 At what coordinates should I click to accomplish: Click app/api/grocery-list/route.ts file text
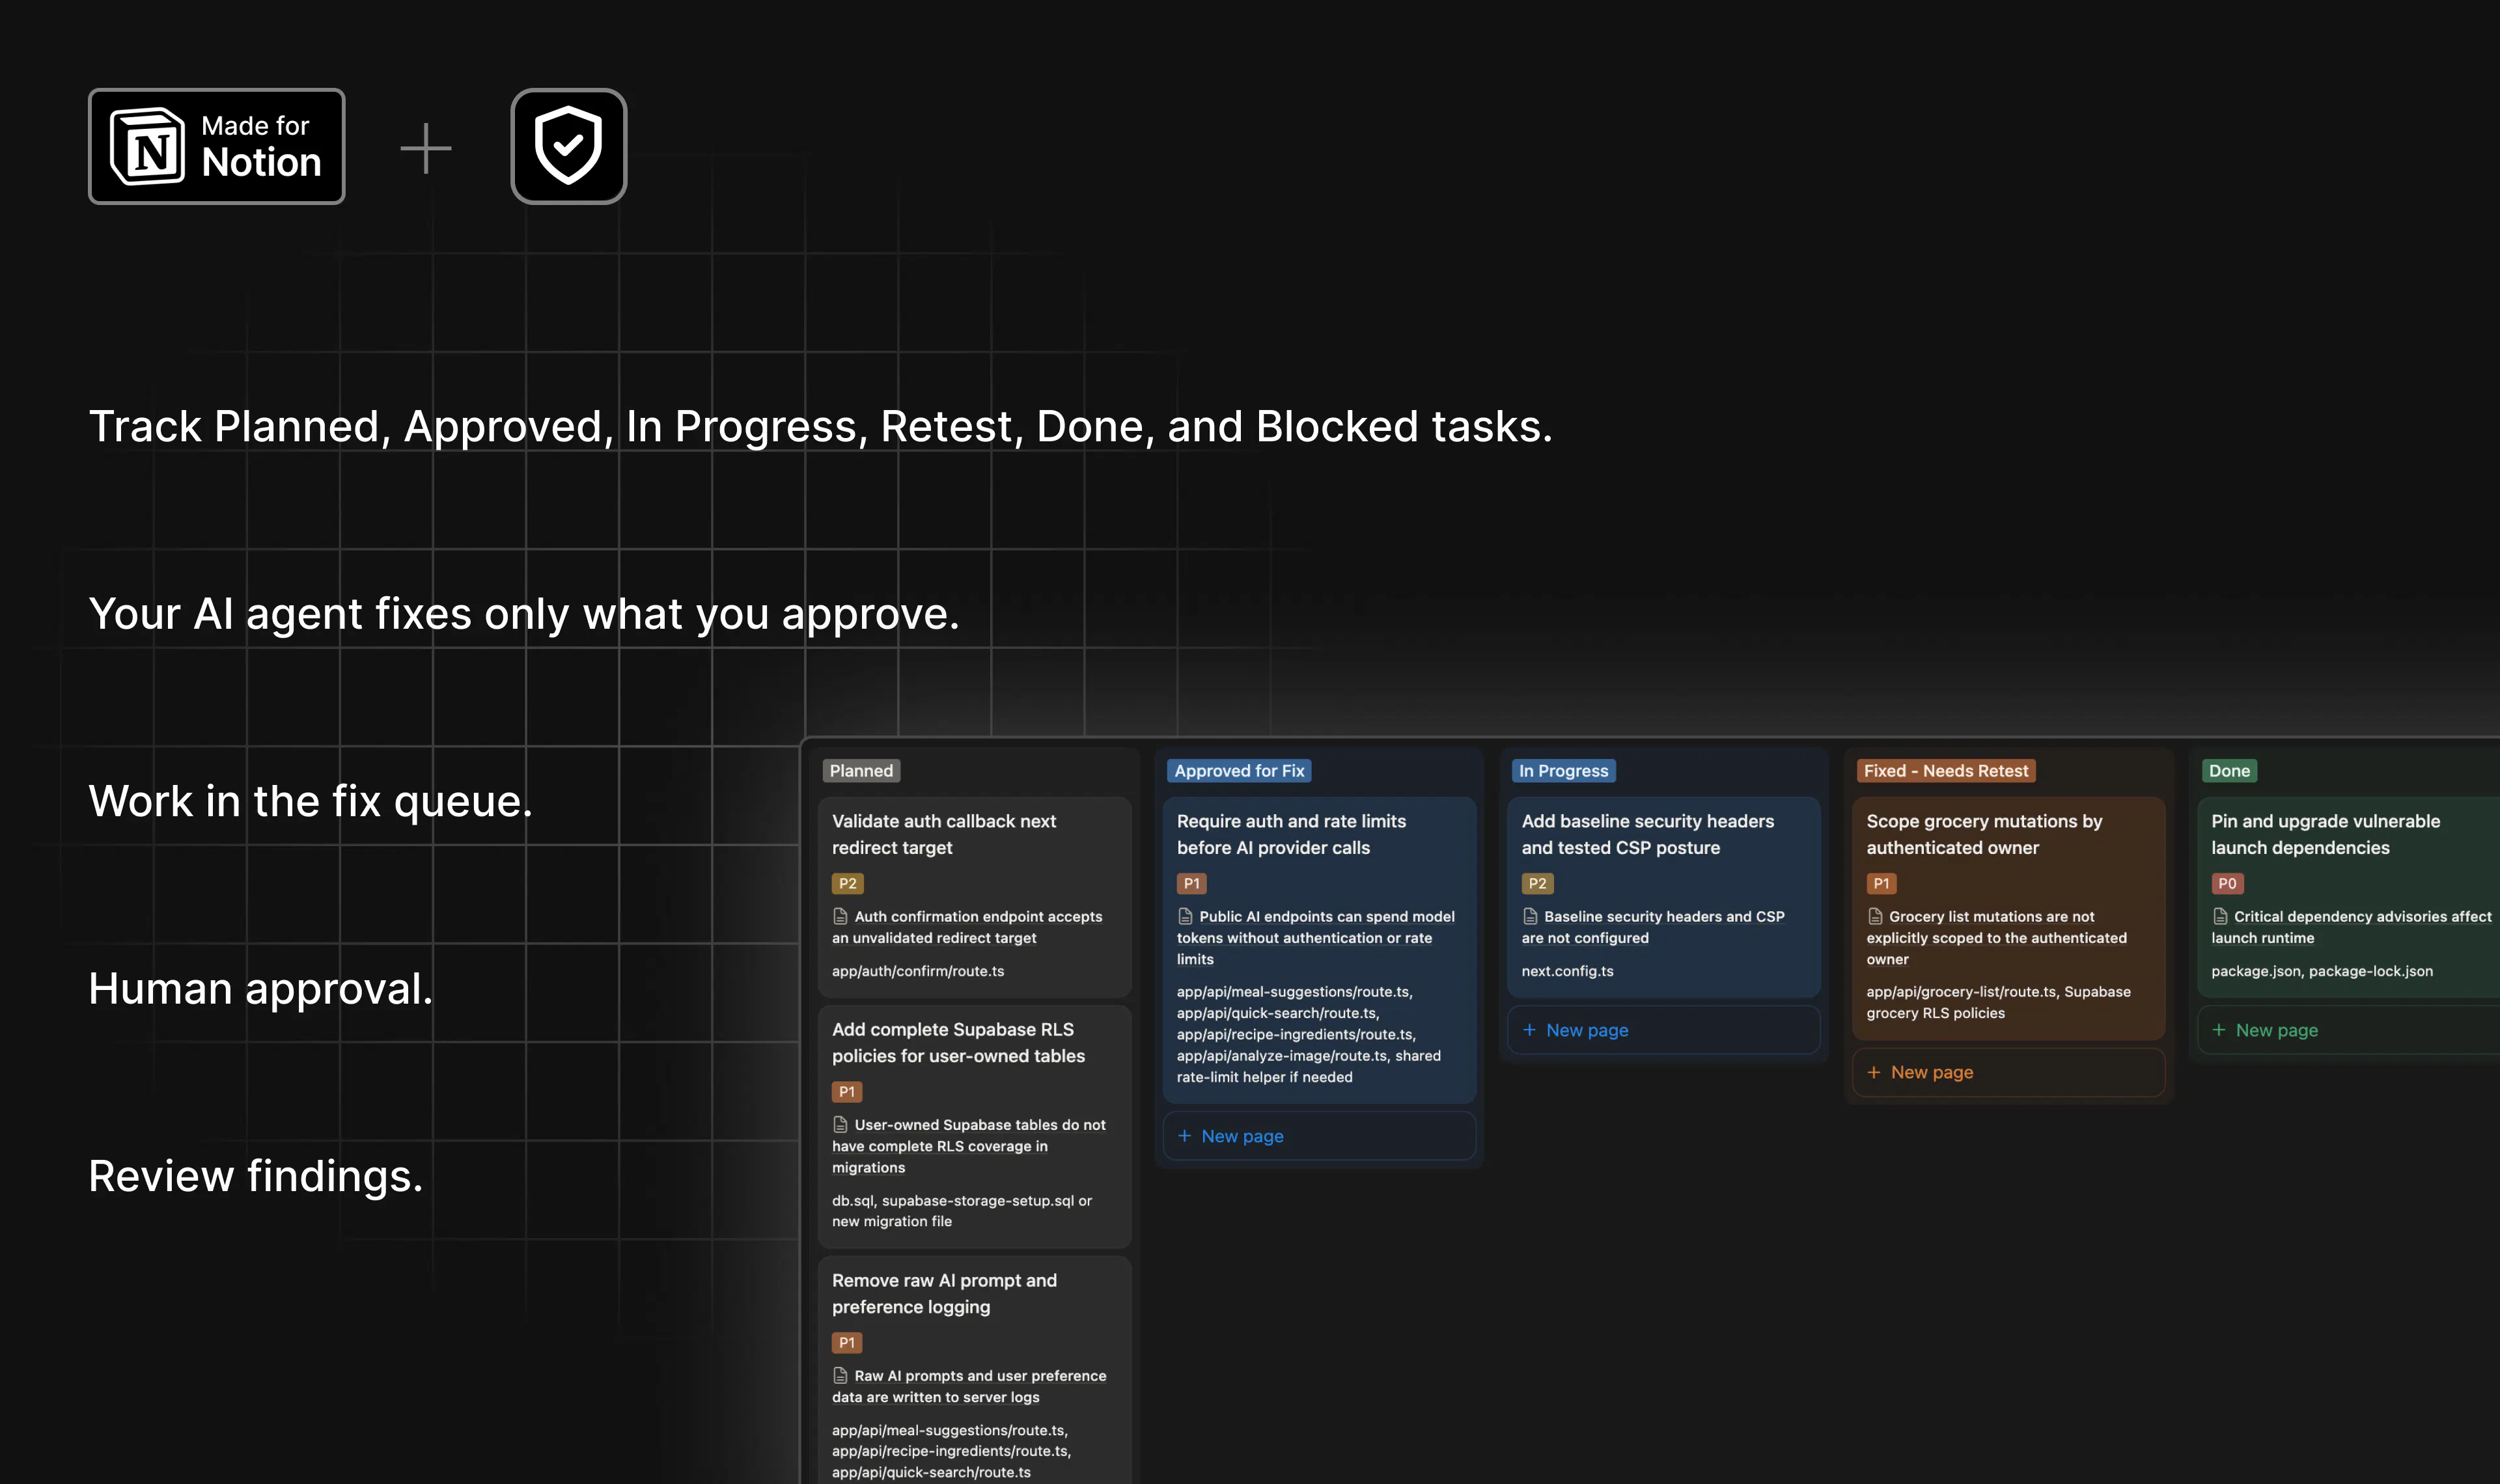1998,1002
